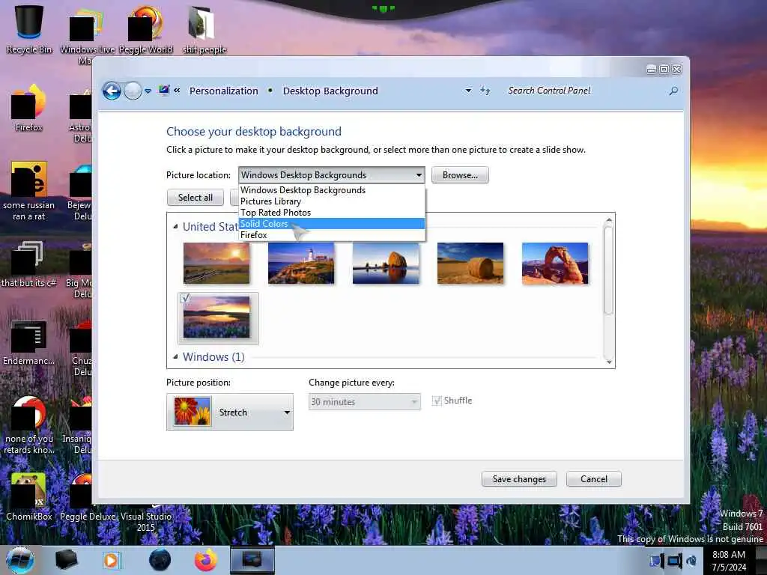Open the Picture location dropdown

click(x=331, y=175)
